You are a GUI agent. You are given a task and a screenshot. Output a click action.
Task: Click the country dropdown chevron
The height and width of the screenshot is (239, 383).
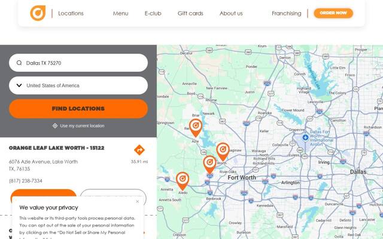(x=19, y=85)
